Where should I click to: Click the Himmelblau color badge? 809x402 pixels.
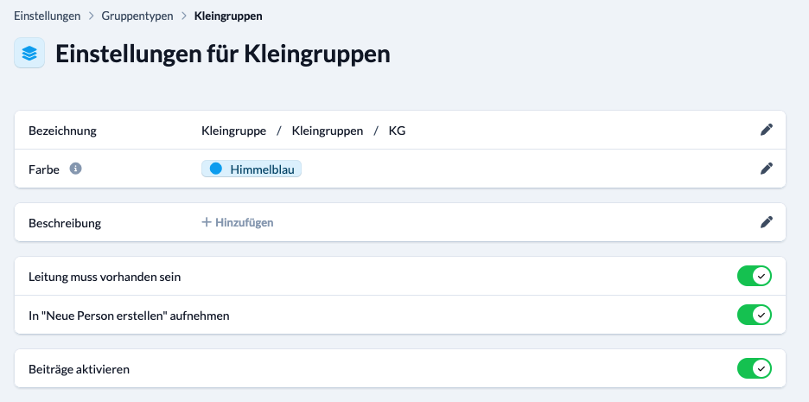tap(252, 169)
